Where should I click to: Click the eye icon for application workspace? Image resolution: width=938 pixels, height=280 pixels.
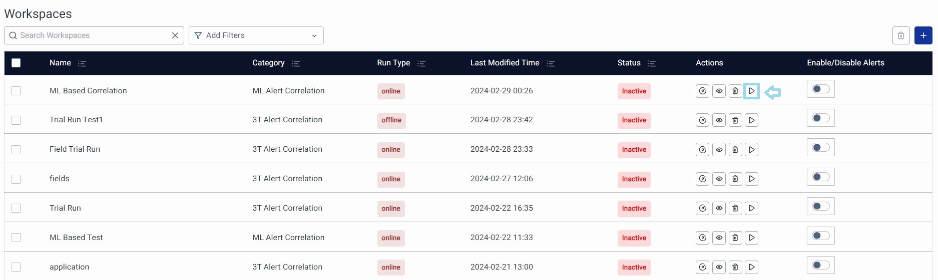[719, 268]
